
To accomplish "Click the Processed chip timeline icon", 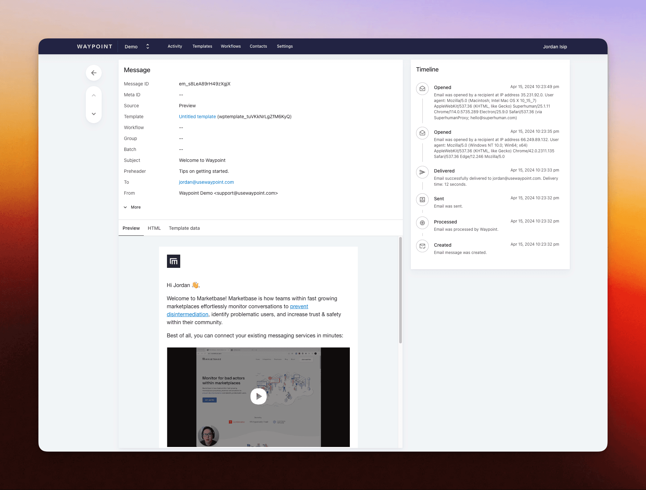I will click(422, 223).
